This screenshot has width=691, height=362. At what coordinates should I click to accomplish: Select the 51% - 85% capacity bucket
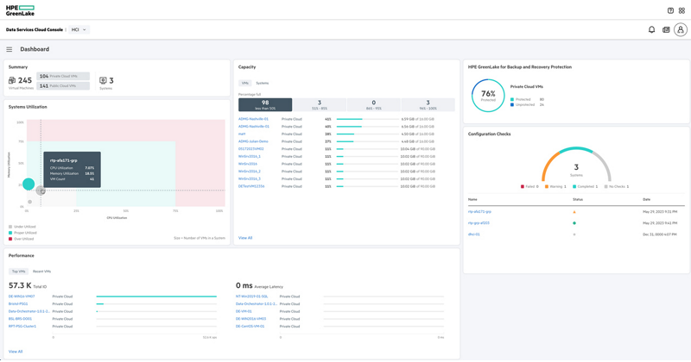[x=320, y=104]
